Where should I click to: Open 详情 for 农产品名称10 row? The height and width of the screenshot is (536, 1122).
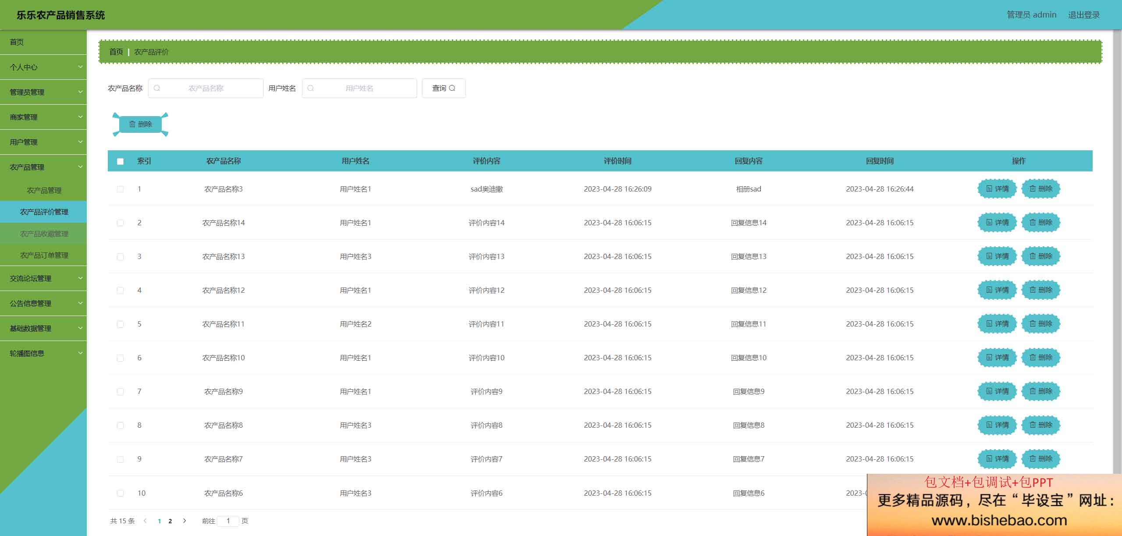pos(997,358)
